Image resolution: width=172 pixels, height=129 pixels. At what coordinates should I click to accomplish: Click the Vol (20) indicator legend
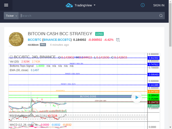14,62
